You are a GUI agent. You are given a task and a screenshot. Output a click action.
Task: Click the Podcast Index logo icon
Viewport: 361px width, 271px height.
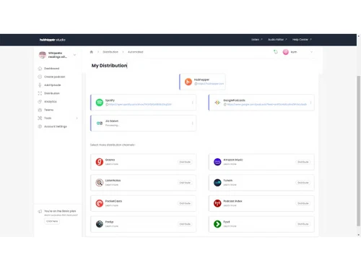[217, 203]
